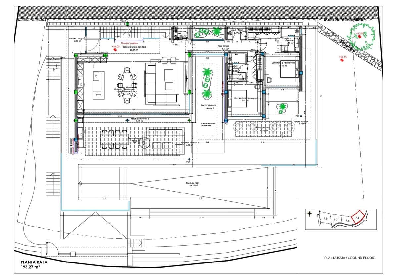
Task: Select the red +64.00 level marker
Action: point(115,48)
